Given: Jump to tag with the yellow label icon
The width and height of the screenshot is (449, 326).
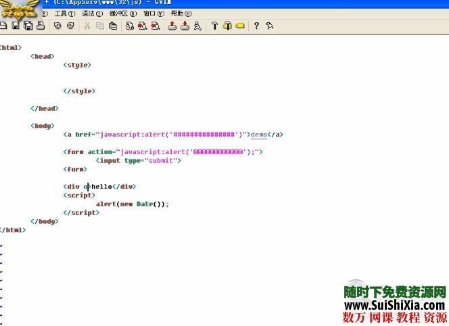Looking at the screenshot, I should point(240,26).
